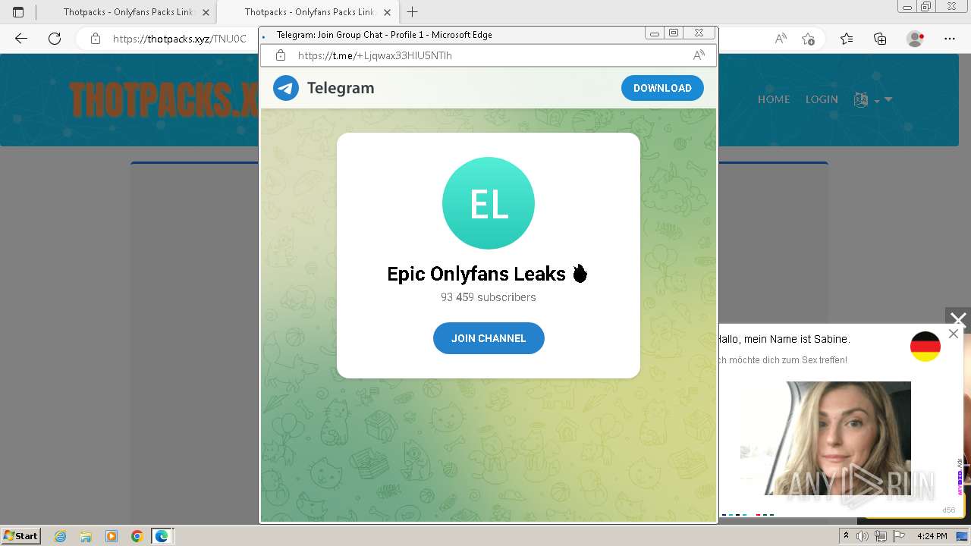
Task: Click the Telegram DOWNLOAD button
Action: point(662,88)
